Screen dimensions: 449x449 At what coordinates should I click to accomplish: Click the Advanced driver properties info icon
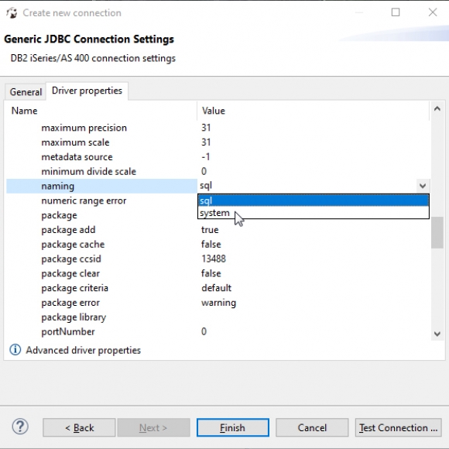15,350
